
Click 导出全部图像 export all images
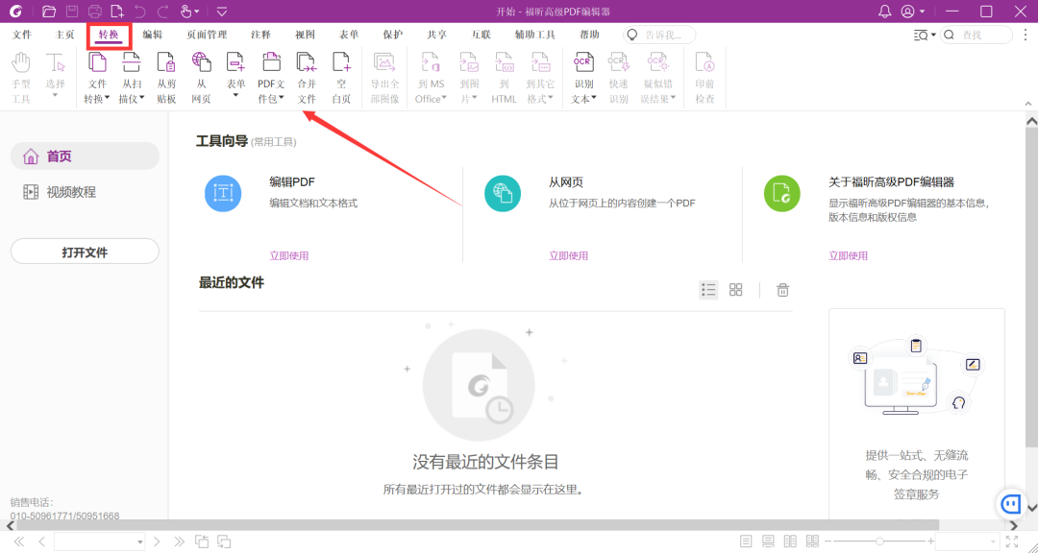click(x=384, y=78)
